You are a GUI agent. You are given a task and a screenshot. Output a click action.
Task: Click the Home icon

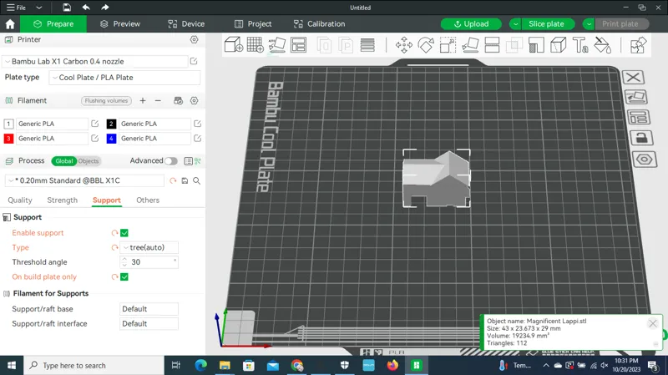coord(10,24)
